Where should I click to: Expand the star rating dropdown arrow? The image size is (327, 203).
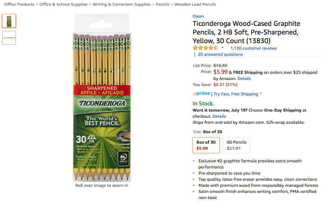[x=222, y=48]
